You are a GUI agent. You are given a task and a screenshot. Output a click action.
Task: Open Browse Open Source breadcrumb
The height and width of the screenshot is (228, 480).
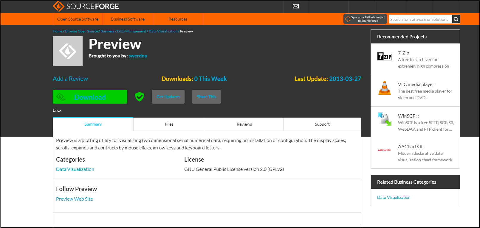pyautogui.click(x=81, y=31)
